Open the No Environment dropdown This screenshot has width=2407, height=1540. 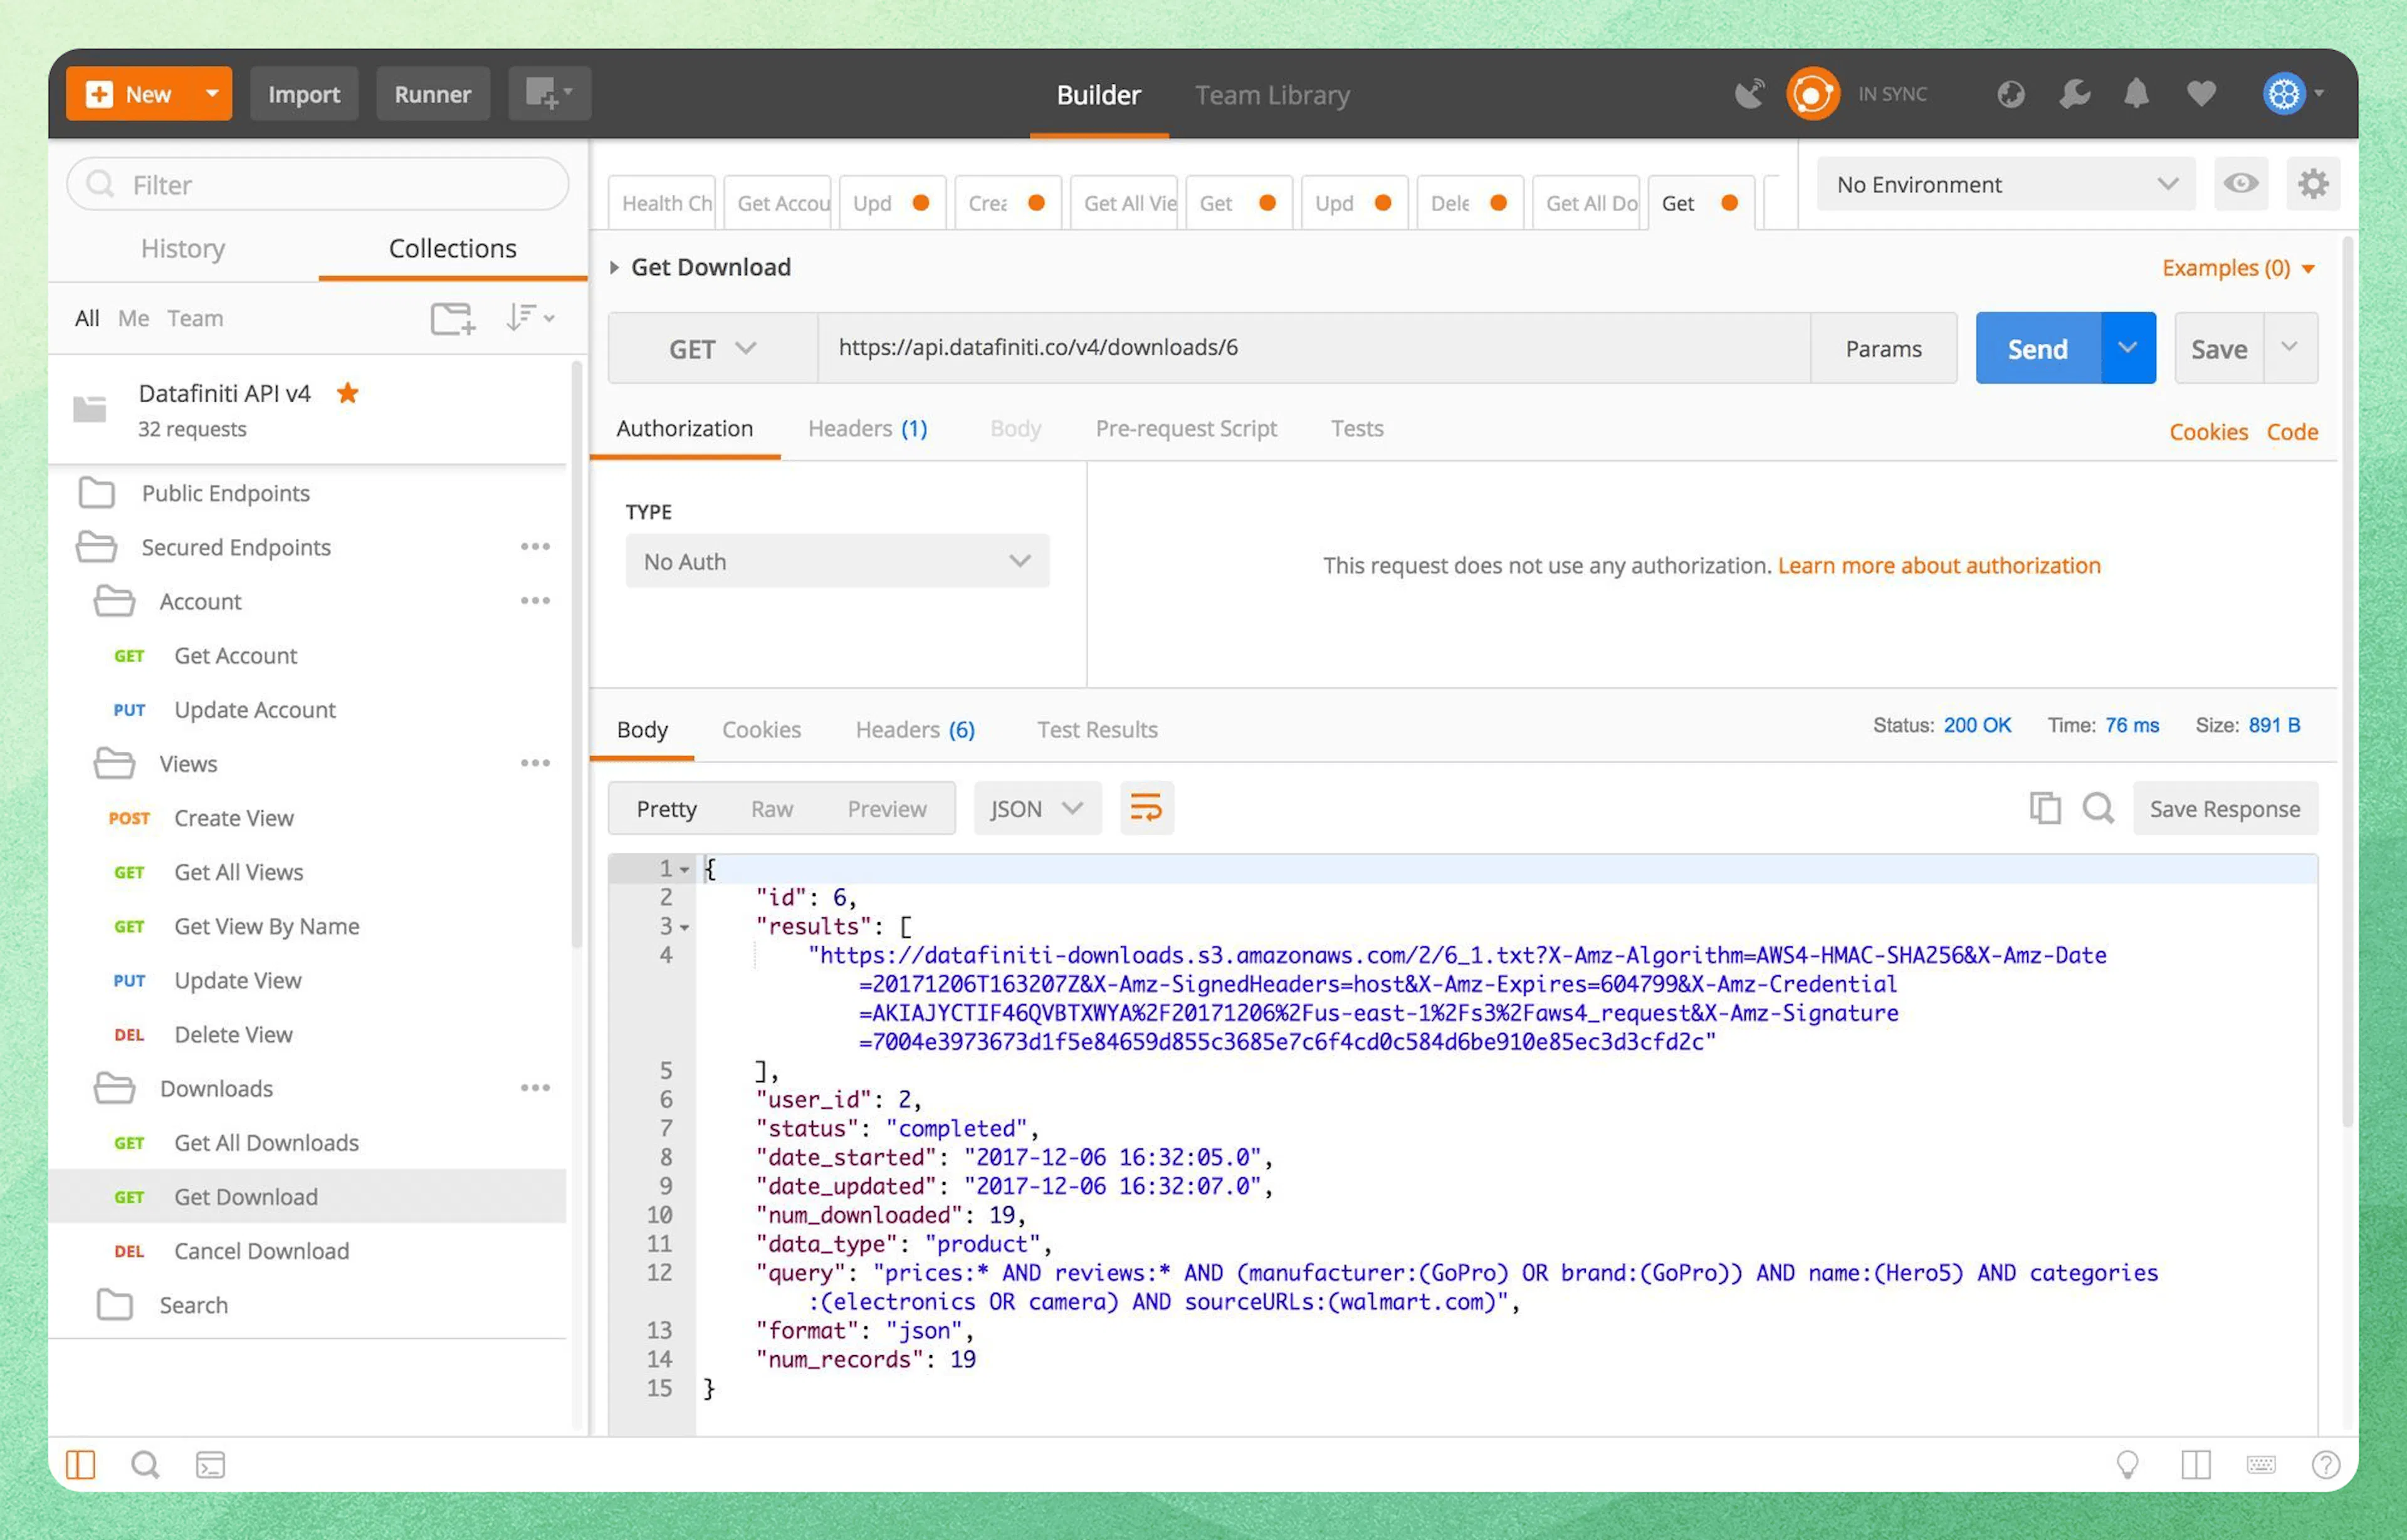[2005, 184]
